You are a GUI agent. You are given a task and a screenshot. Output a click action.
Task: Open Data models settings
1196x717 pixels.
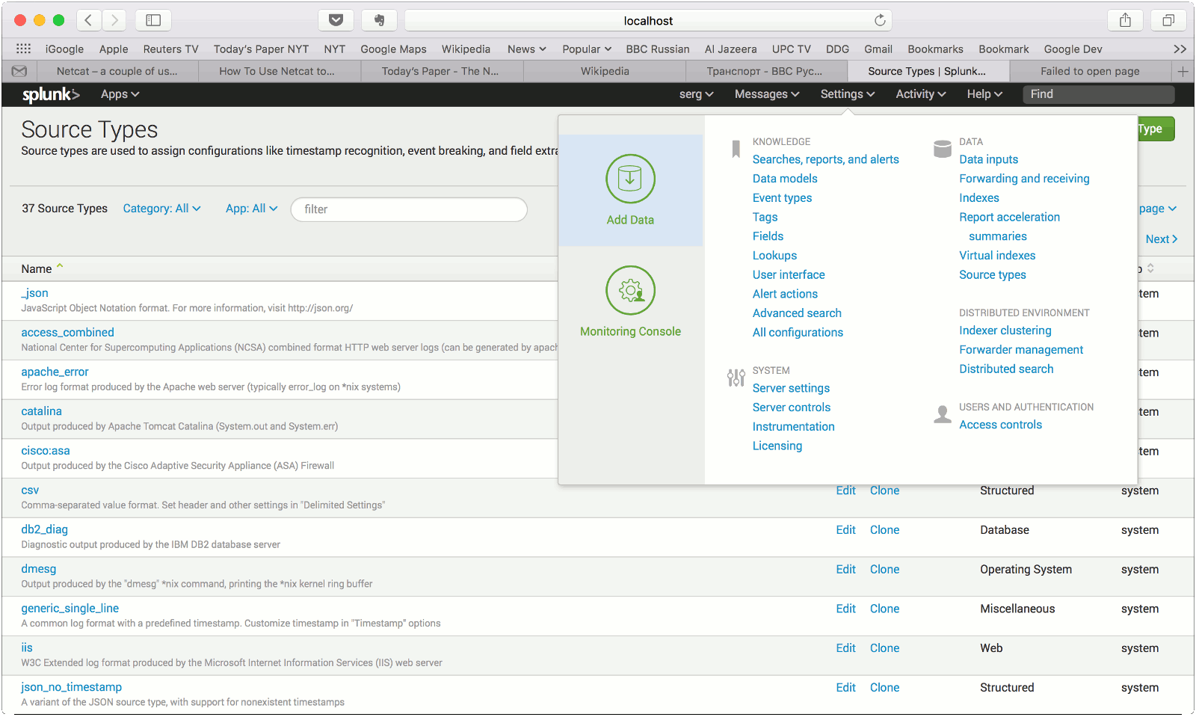(x=785, y=179)
